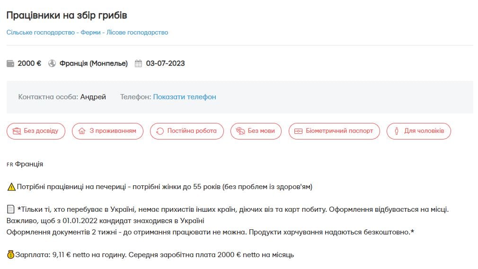The height and width of the screenshot is (269, 478).
Task: Show the phone number via Показати телефон
Action: [185, 97]
